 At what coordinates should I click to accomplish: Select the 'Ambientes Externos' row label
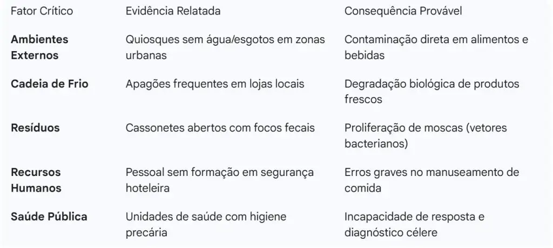click(x=40, y=47)
